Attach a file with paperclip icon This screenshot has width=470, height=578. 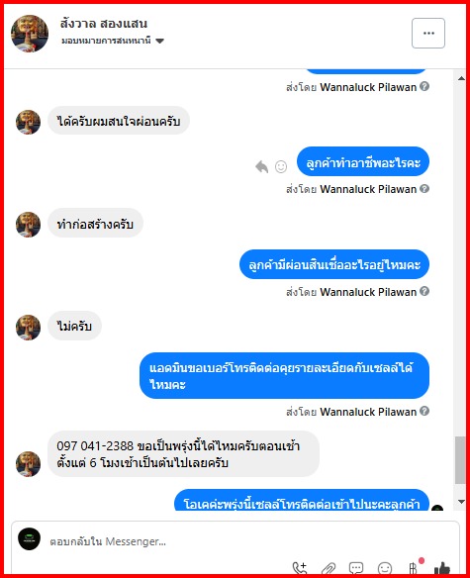[329, 568]
